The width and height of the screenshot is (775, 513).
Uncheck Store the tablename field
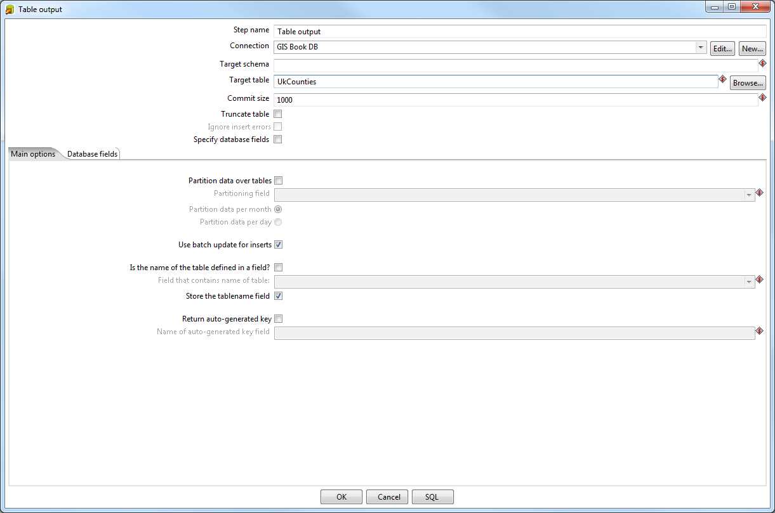pyautogui.click(x=278, y=295)
